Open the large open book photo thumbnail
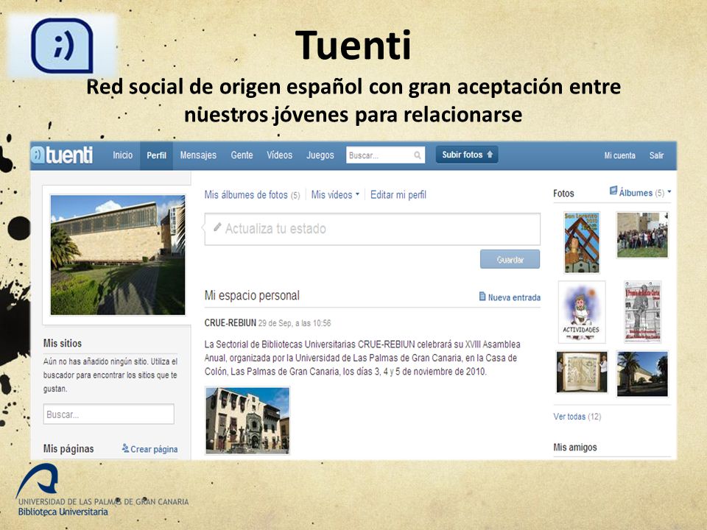The width and height of the screenshot is (707, 530). tap(582, 372)
